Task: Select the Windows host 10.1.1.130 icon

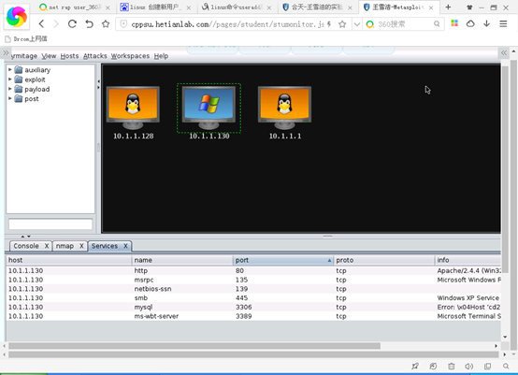Action: [209, 108]
